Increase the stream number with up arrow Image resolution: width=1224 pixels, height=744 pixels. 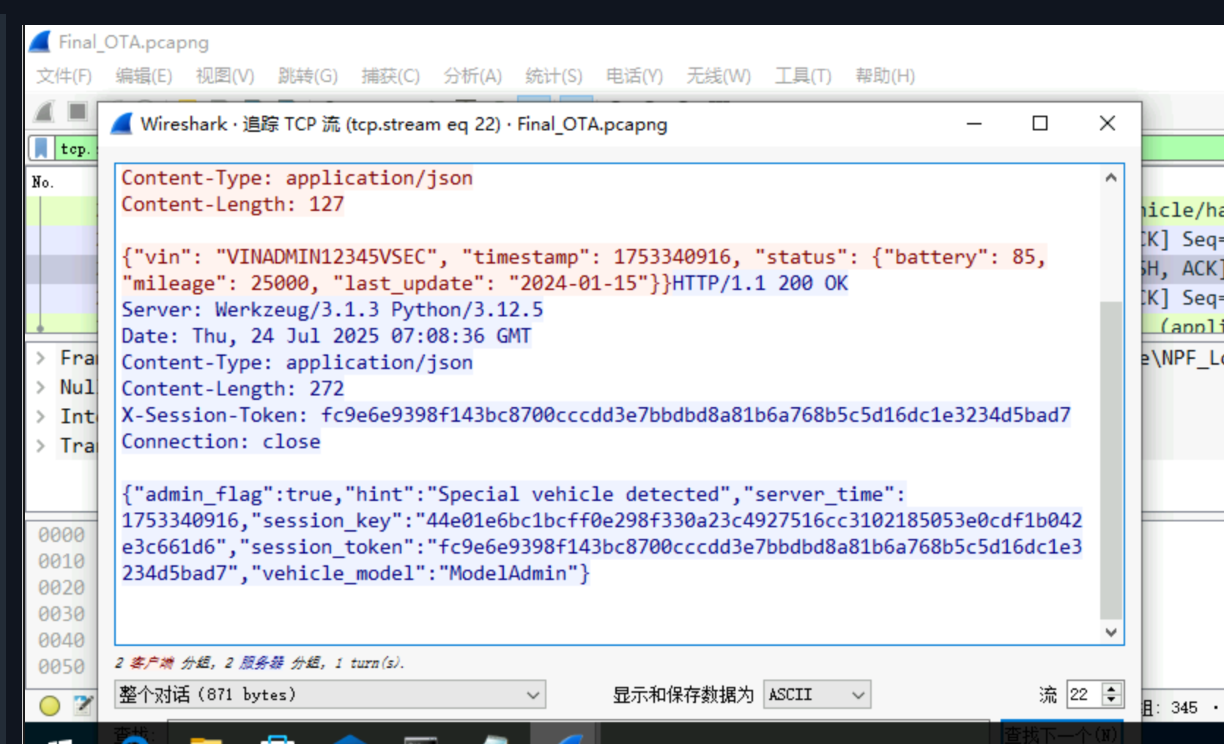pos(1112,688)
